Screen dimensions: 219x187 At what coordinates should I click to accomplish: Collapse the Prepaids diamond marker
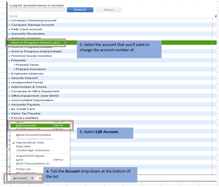9,60
